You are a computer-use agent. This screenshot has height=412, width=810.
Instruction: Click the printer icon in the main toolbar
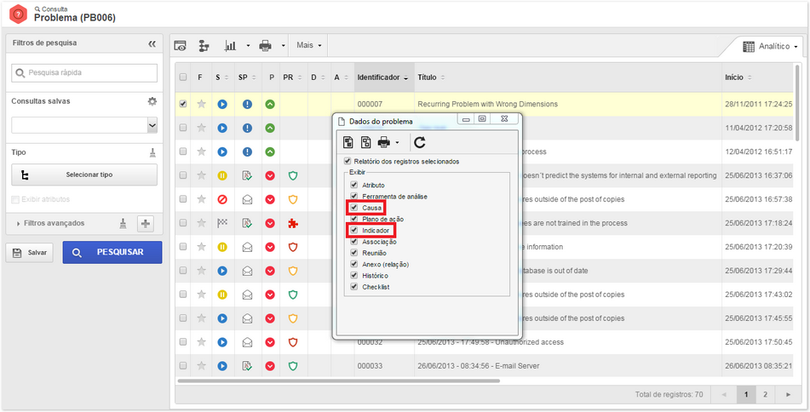tap(265, 46)
